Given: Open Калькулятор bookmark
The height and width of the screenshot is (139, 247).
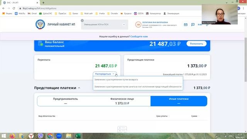Looking at the screenshot, I should coord(154,14).
